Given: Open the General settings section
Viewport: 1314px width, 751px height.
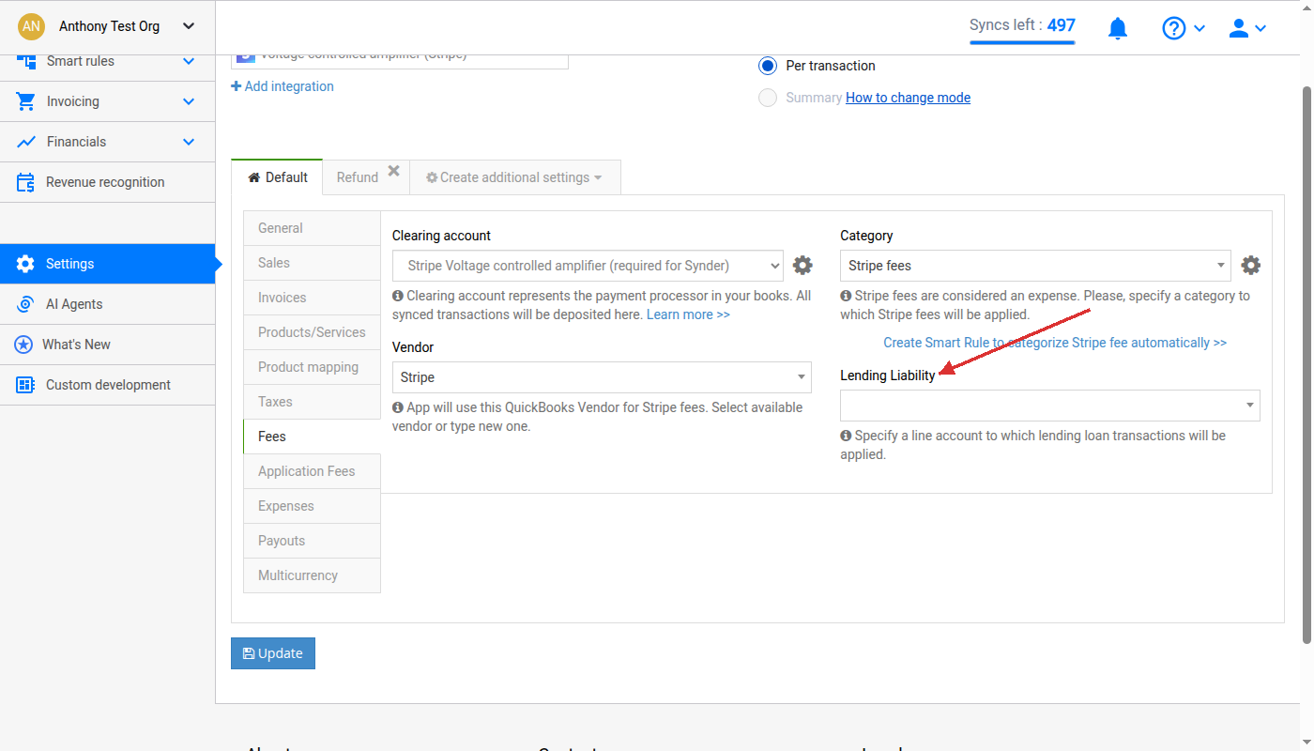Looking at the screenshot, I should click(x=312, y=228).
